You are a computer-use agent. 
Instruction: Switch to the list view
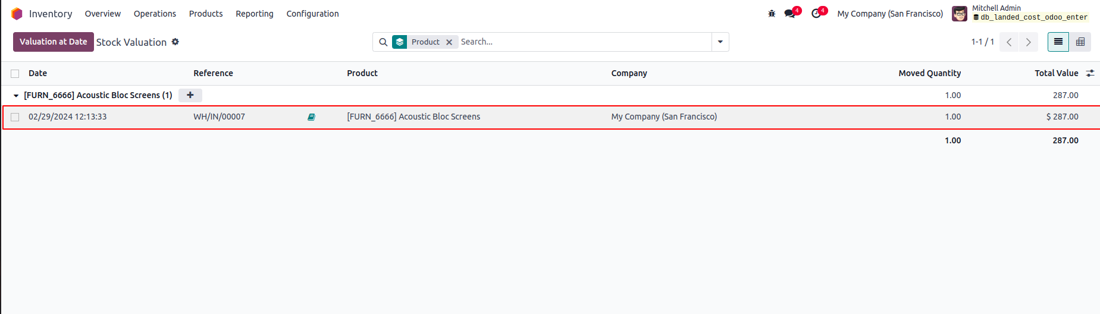point(1058,42)
